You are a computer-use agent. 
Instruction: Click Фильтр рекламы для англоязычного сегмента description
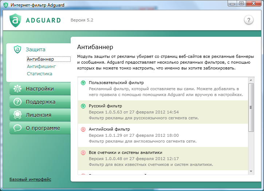click(x=143, y=141)
